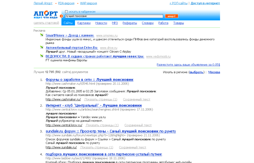This screenshot has height=163, width=254.
Task: Open the Новости tab
Action: (x=101, y=23)
